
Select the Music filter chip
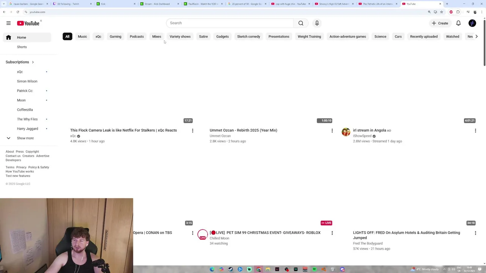click(82, 37)
